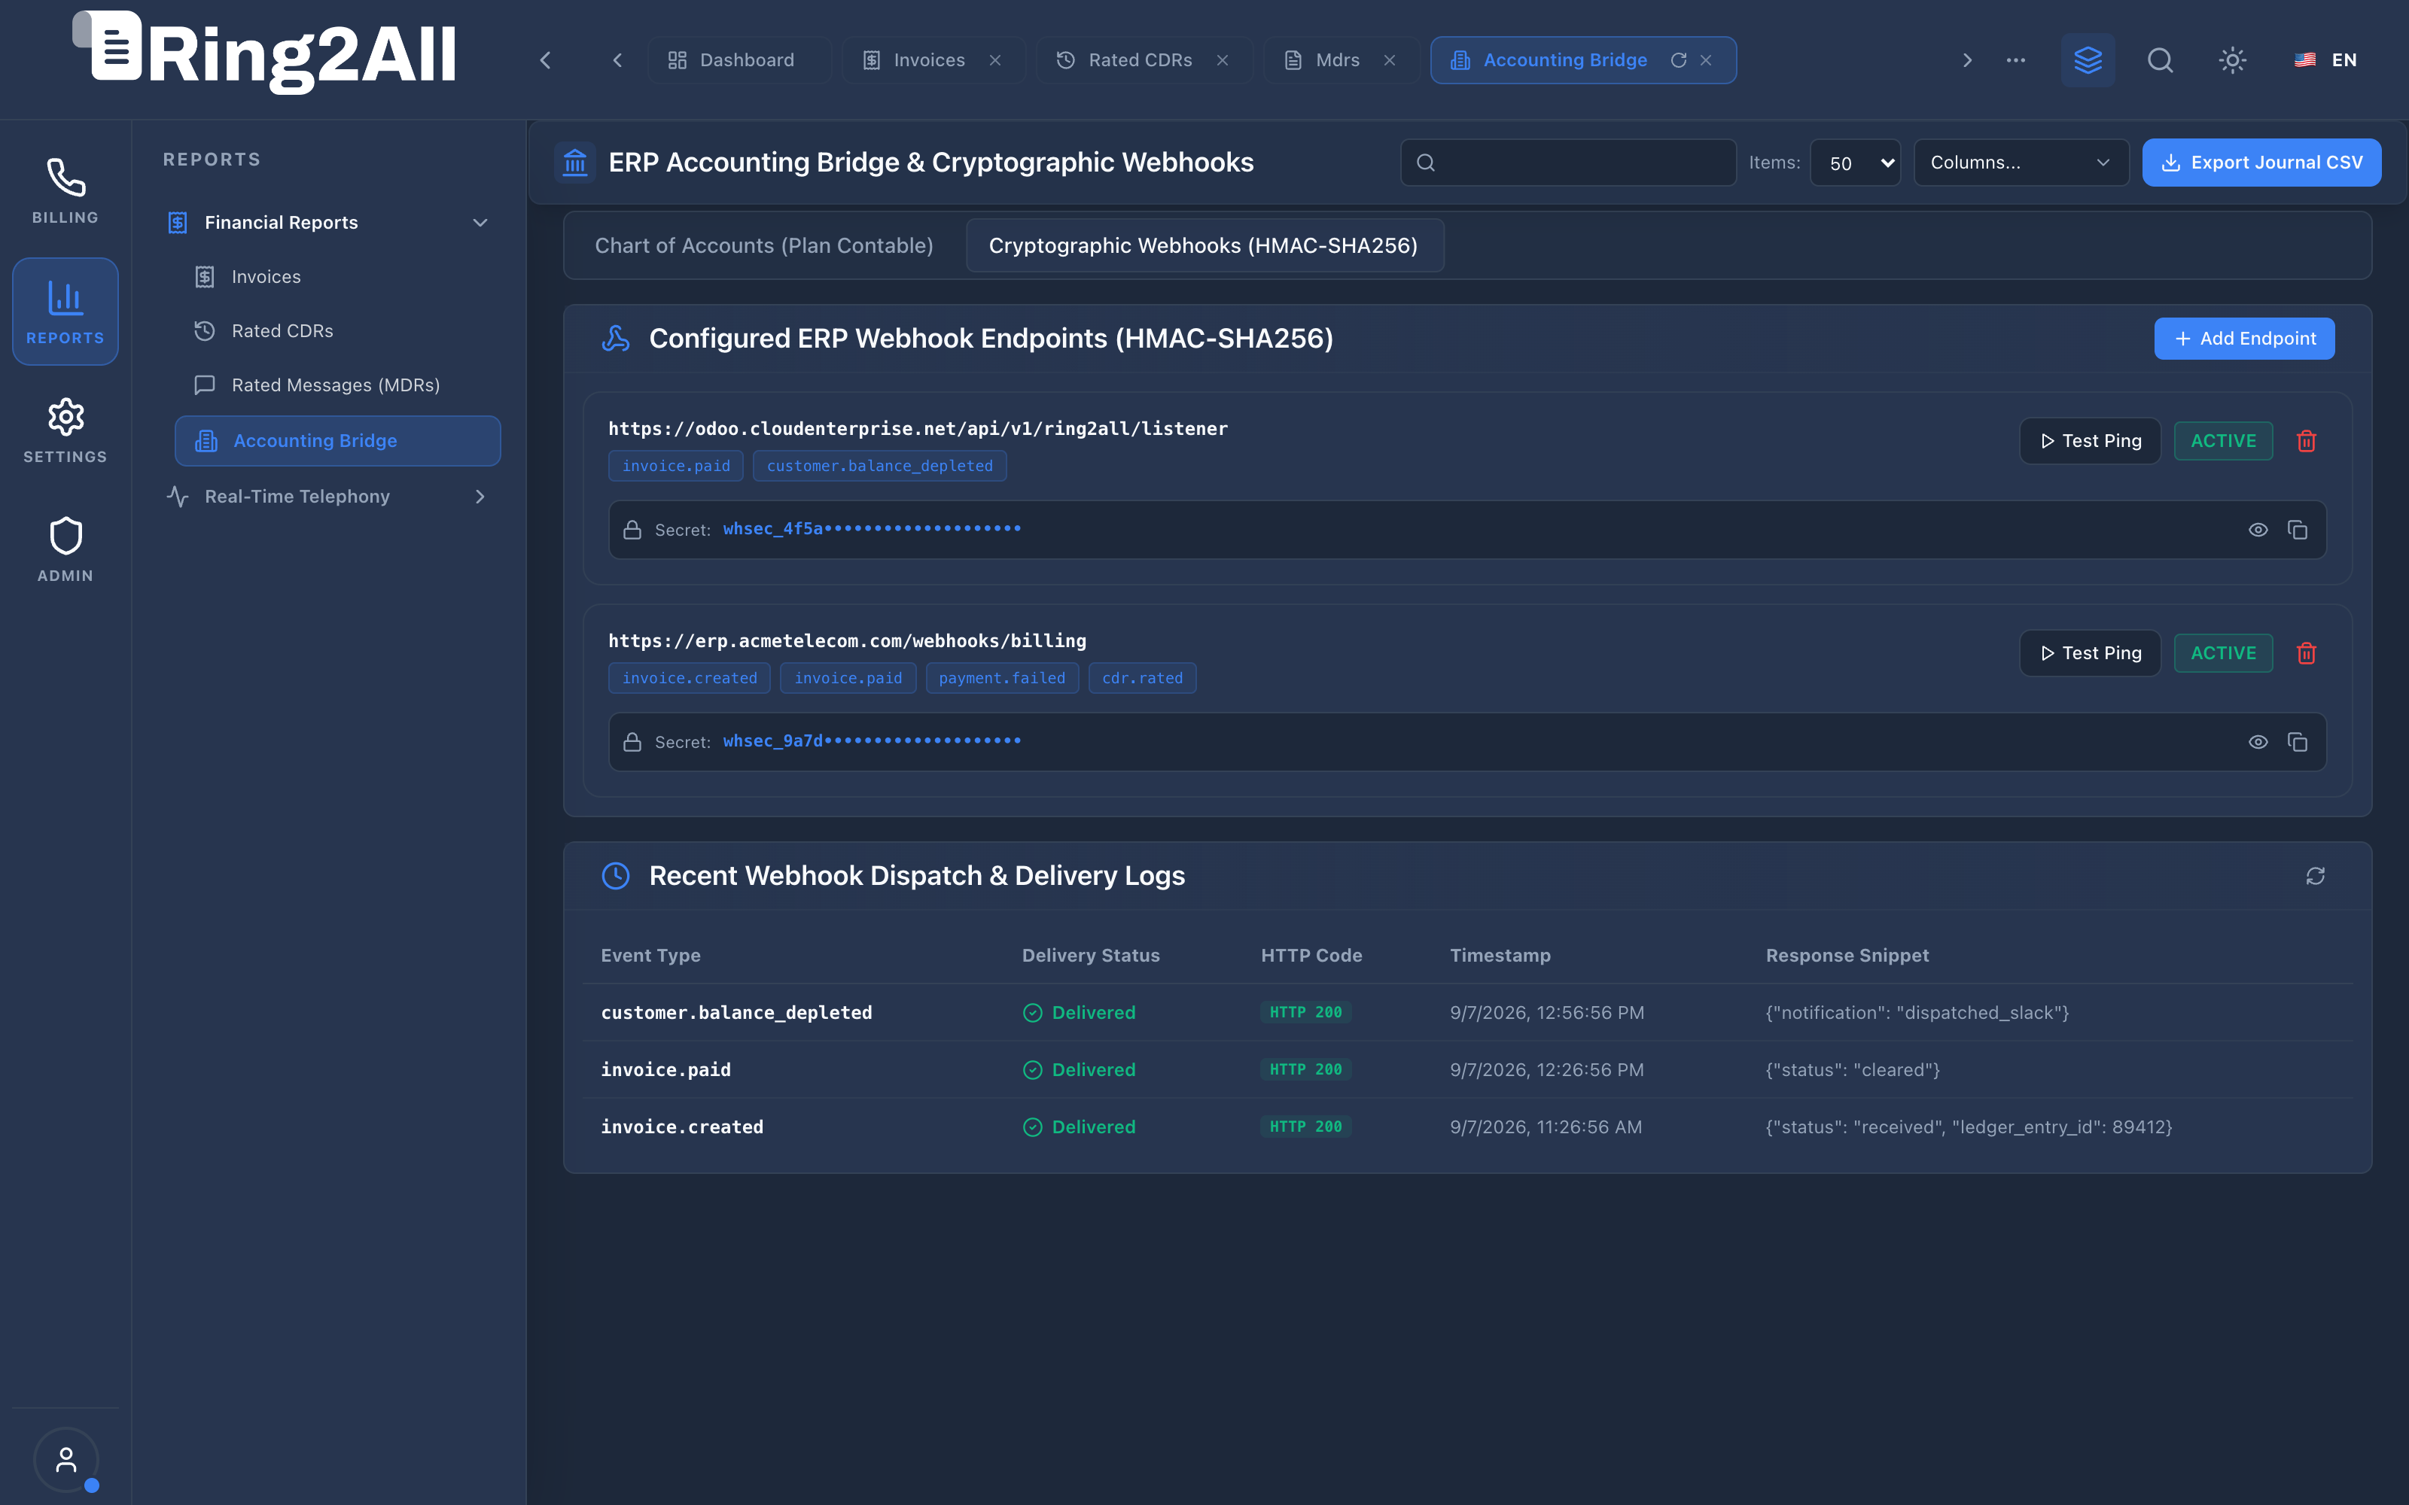Open the EN language selector

(x=2326, y=61)
